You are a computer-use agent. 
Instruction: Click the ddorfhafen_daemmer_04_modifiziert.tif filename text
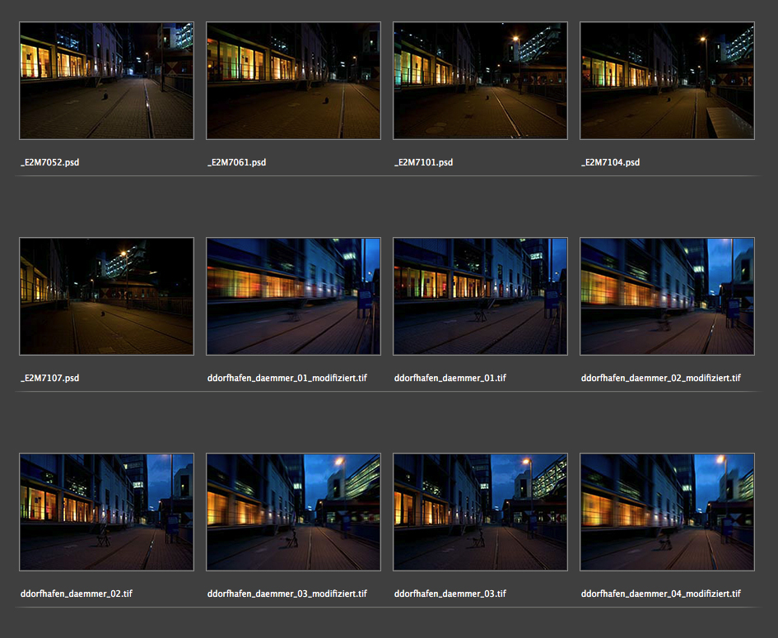[660, 594]
